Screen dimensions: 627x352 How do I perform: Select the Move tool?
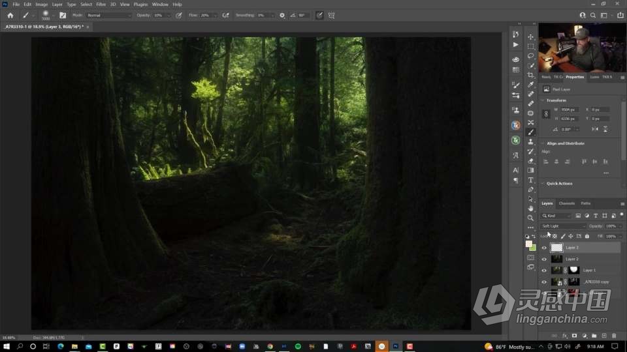[x=530, y=37]
